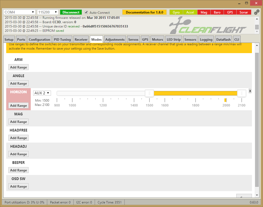Click the modes list vertical scrollbar
This screenshot has width=263, height=207.
coord(257,119)
